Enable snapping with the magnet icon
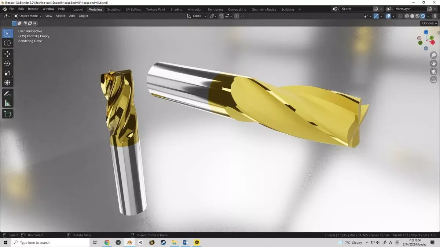The height and width of the screenshot is (247, 440). [x=221, y=16]
